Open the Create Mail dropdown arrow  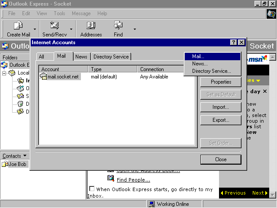[35, 29]
